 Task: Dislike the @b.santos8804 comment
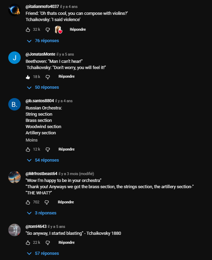tap(48, 150)
